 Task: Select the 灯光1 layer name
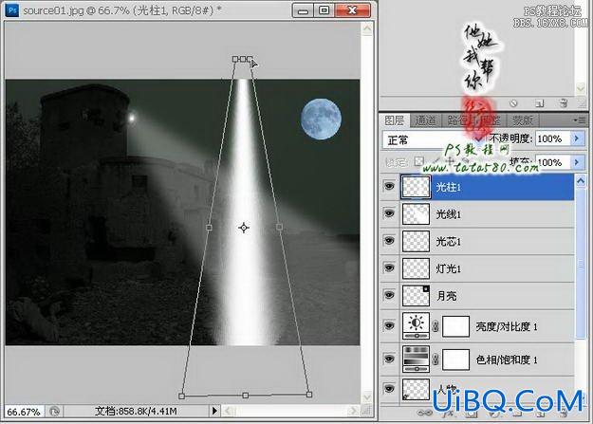(449, 268)
